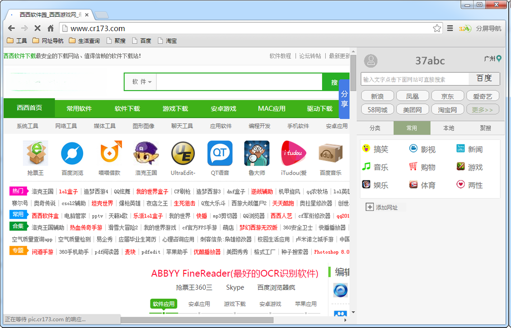Switch to the 本地 tab in sidebar
The image size is (511, 328).
click(x=449, y=128)
